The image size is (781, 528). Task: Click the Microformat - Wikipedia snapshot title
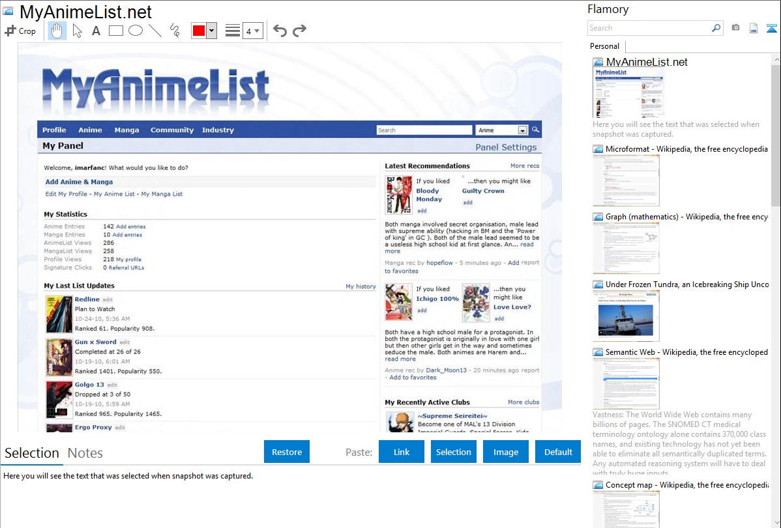pos(686,149)
